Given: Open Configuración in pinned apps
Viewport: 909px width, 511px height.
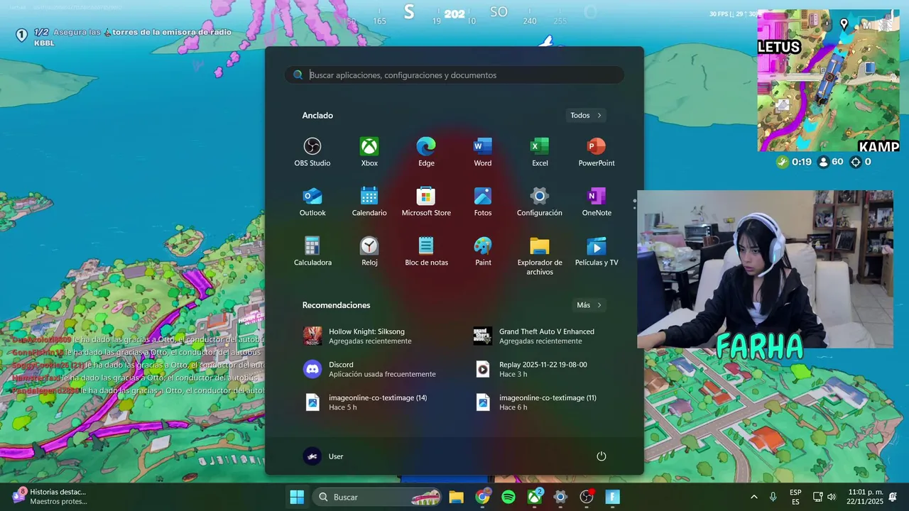Looking at the screenshot, I should (x=540, y=202).
